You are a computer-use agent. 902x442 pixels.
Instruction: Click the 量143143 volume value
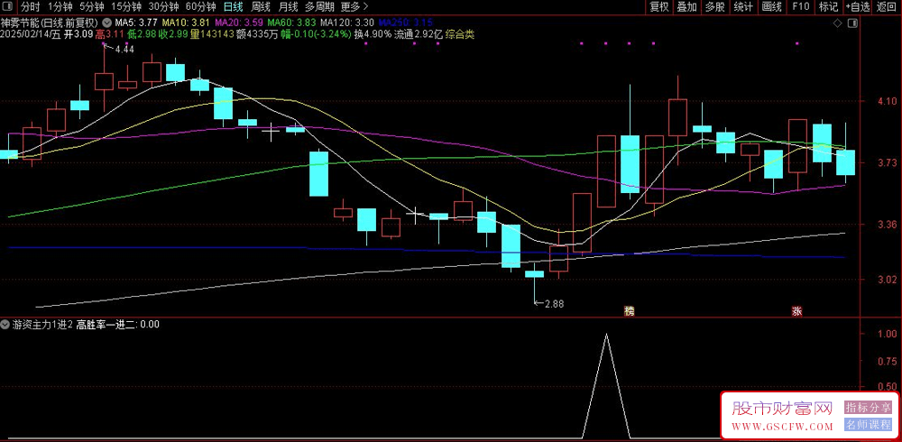coord(212,34)
